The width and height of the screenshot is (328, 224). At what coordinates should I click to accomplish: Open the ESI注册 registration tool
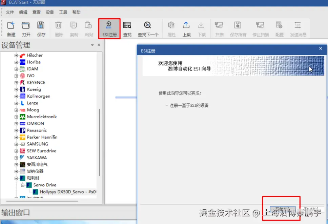(109, 27)
